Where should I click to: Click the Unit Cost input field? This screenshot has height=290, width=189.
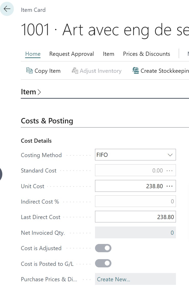[129, 186]
